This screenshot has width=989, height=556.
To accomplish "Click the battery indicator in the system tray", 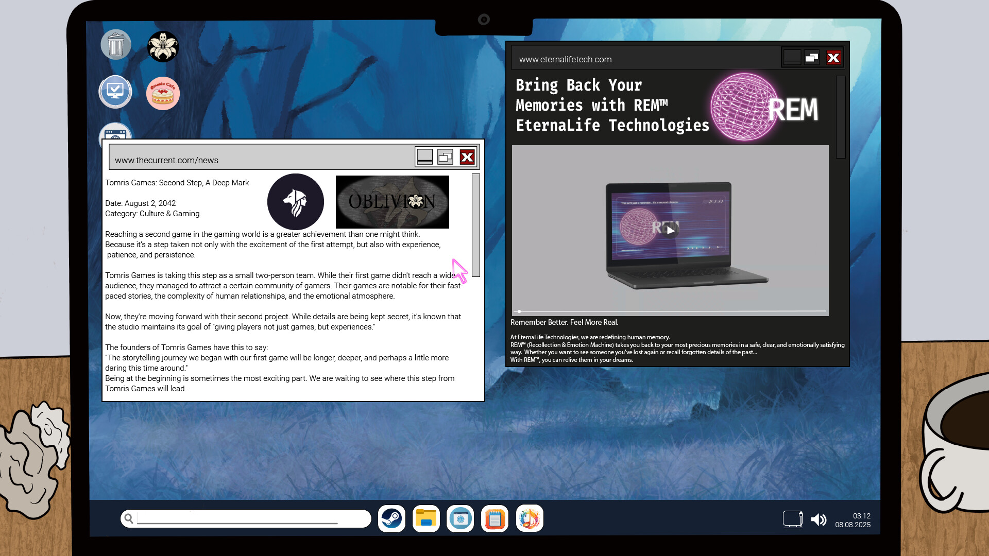I will (x=793, y=519).
